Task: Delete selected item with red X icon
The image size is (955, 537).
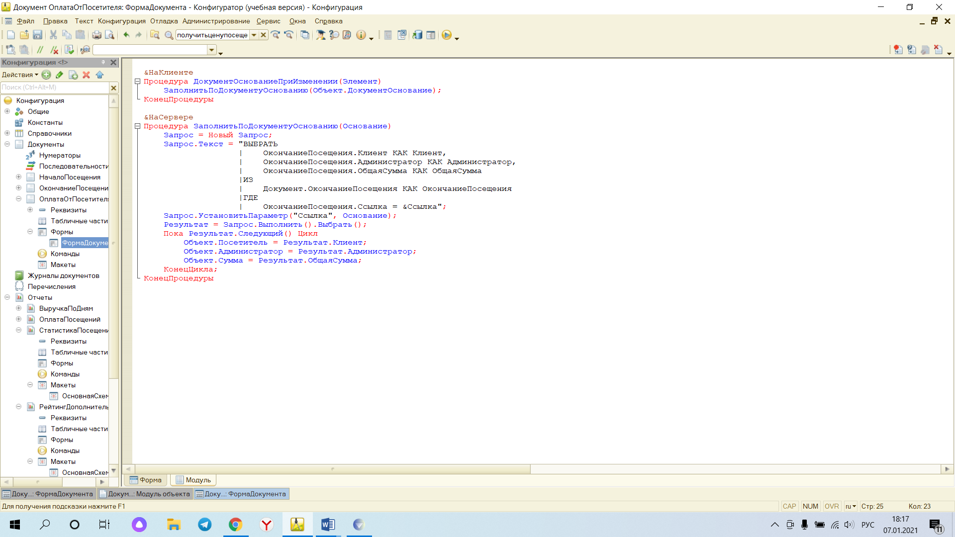Action: (x=86, y=75)
